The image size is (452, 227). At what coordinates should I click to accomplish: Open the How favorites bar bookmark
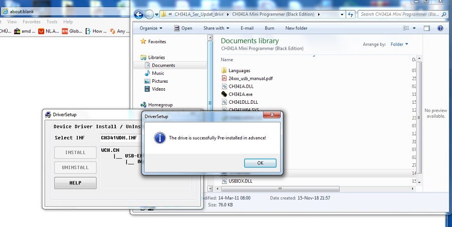[96, 31]
